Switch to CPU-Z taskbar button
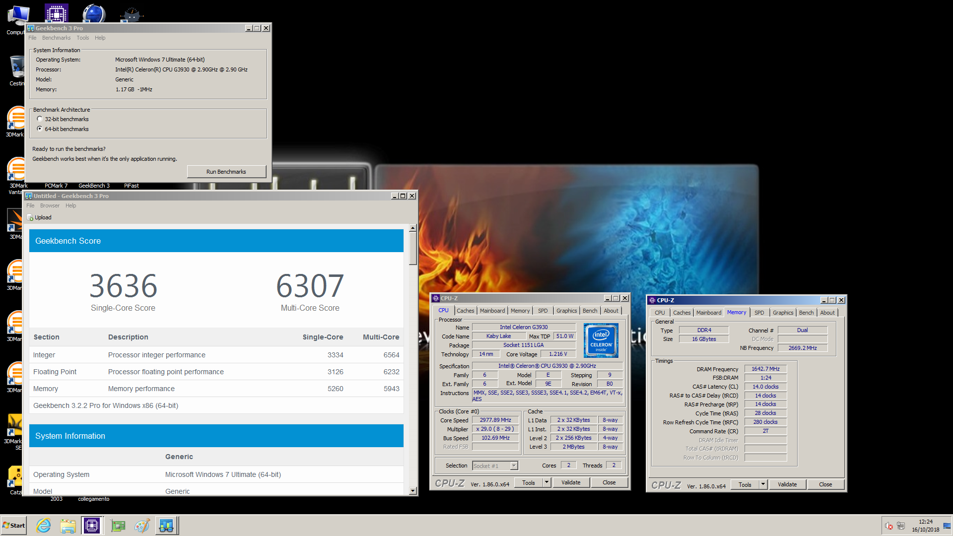This screenshot has height=536, width=953. click(92, 526)
